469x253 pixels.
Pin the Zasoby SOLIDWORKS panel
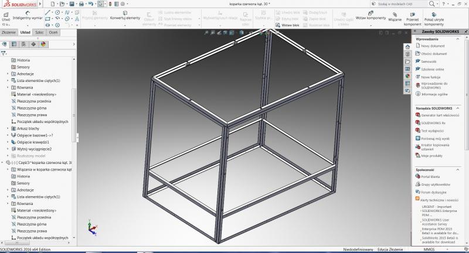tap(465, 32)
